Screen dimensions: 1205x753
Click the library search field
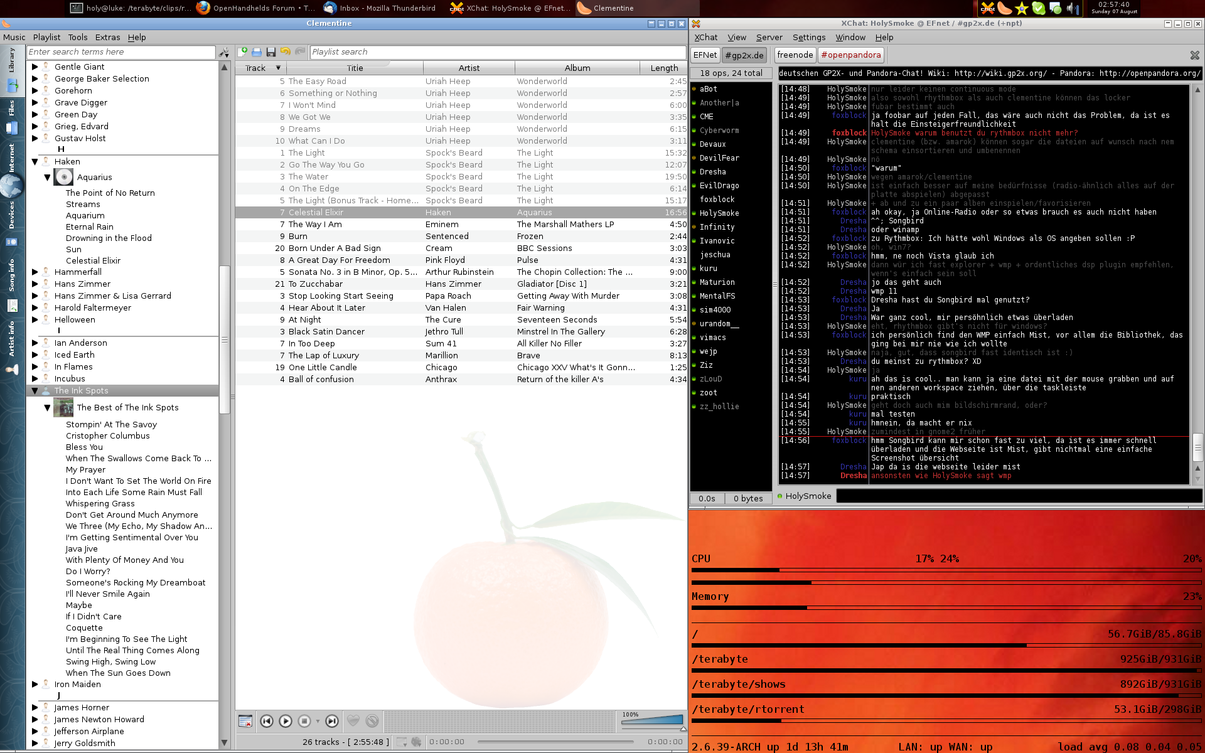[x=121, y=52]
